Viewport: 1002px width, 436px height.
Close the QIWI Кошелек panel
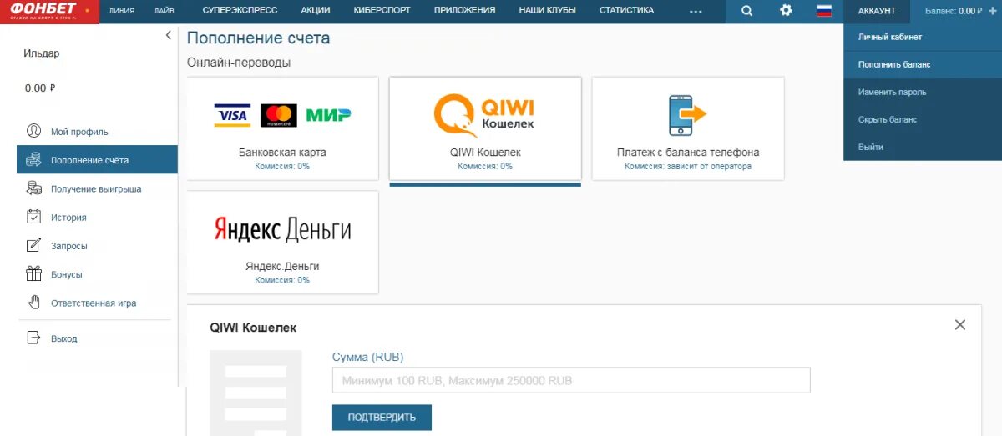pyautogui.click(x=960, y=325)
